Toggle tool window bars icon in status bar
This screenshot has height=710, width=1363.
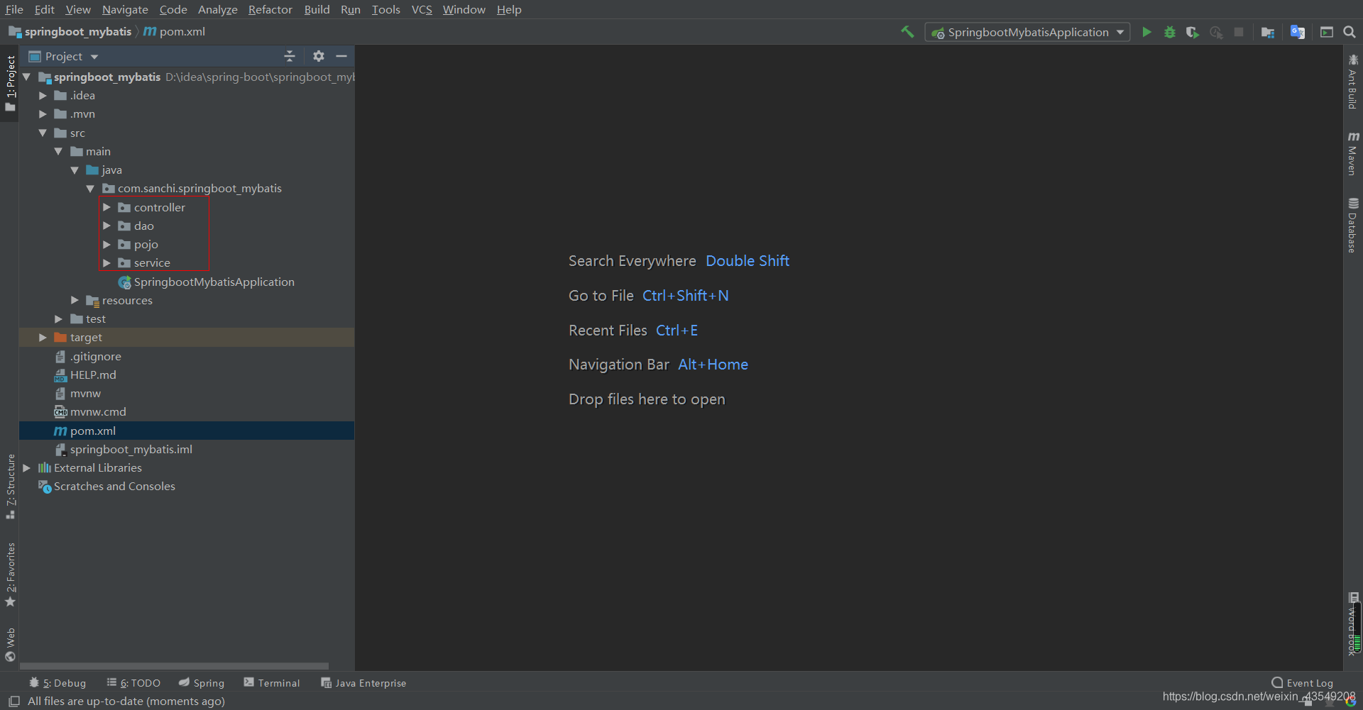[14, 701]
